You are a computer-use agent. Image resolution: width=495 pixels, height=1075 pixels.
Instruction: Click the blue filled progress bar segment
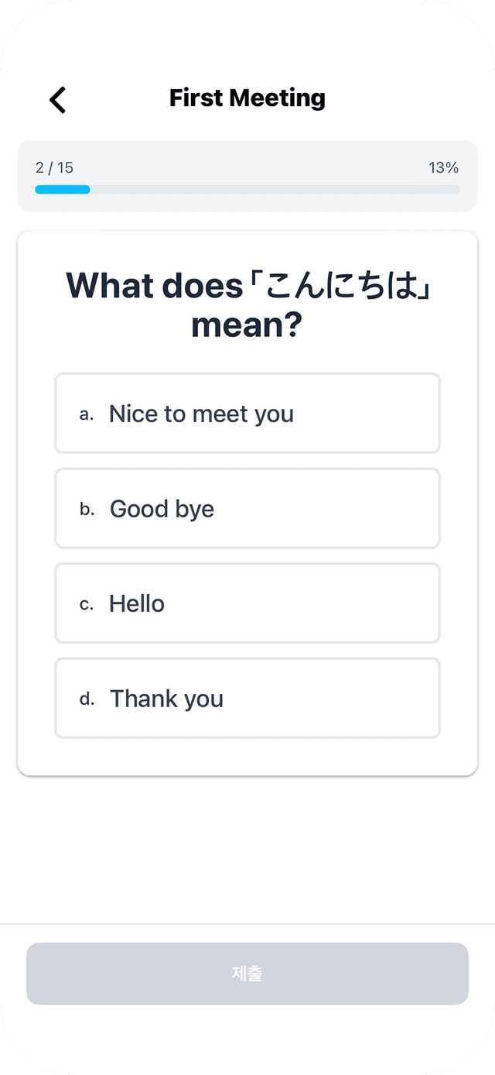(x=63, y=189)
